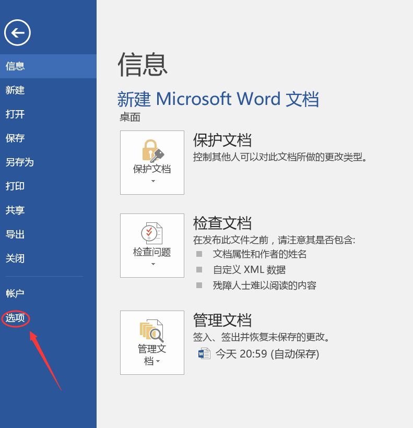Open the 打印 page
This screenshot has width=413, height=428.
click(x=48, y=186)
